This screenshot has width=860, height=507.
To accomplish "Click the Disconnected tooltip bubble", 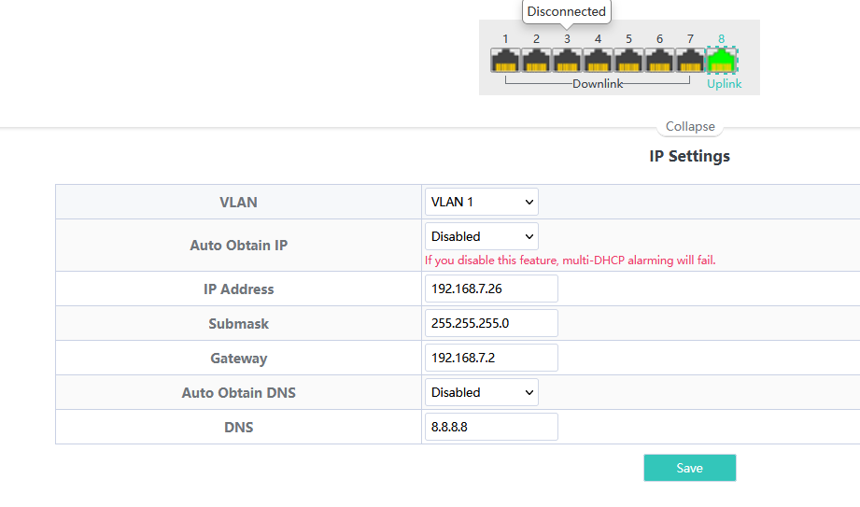I will pos(566,12).
